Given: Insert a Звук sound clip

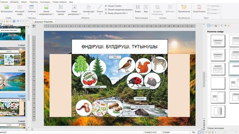Looking at the screenshot, I should tap(146, 9).
